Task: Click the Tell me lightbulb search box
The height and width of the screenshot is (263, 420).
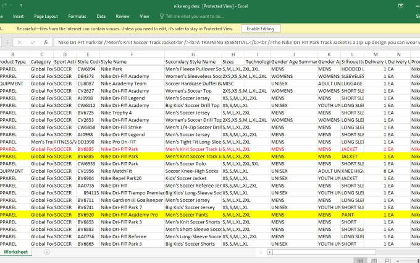Action: pyautogui.click(x=192, y=16)
